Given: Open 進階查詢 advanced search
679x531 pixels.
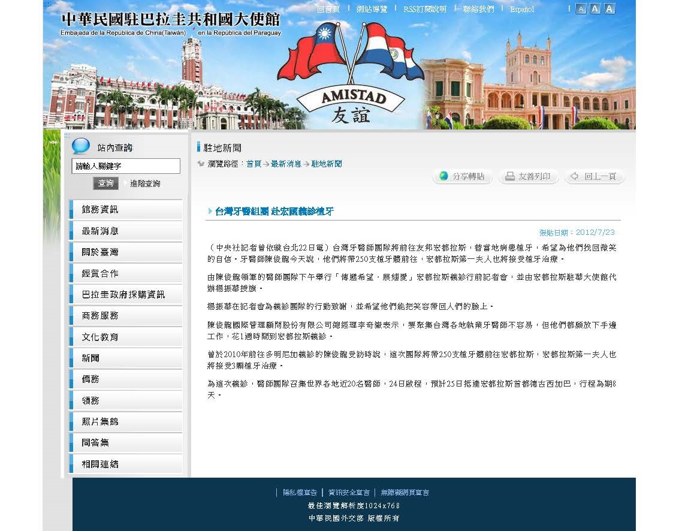Looking at the screenshot, I should pyautogui.click(x=145, y=183).
